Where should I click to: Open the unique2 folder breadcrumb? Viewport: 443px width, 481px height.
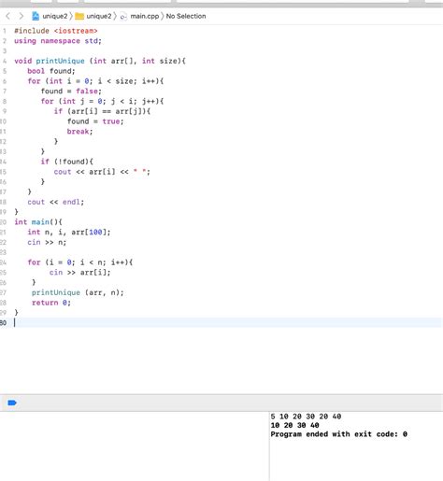point(99,16)
